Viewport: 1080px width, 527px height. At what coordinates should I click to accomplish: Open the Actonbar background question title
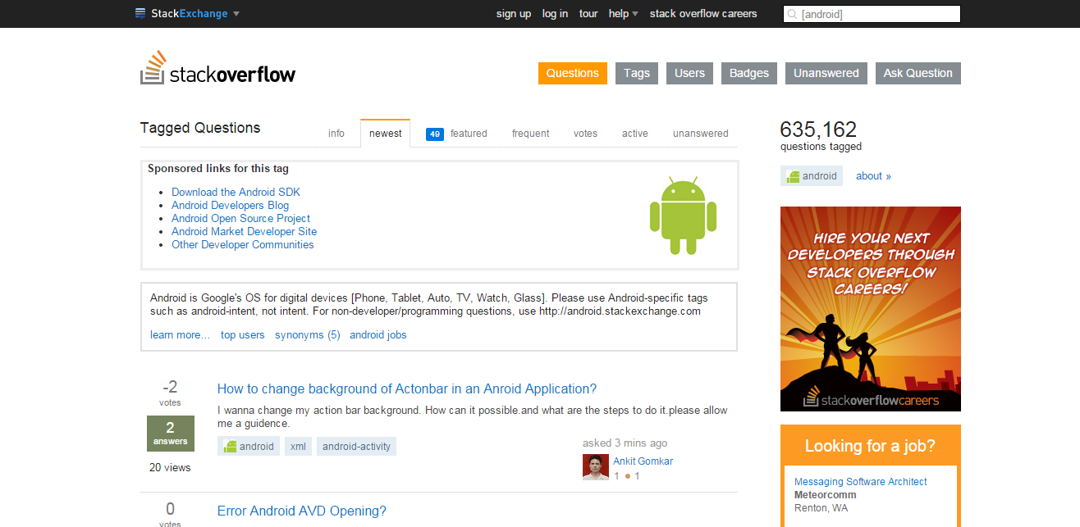(407, 388)
